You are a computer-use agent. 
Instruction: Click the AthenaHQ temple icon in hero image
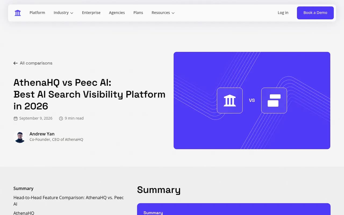pyautogui.click(x=230, y=101)
